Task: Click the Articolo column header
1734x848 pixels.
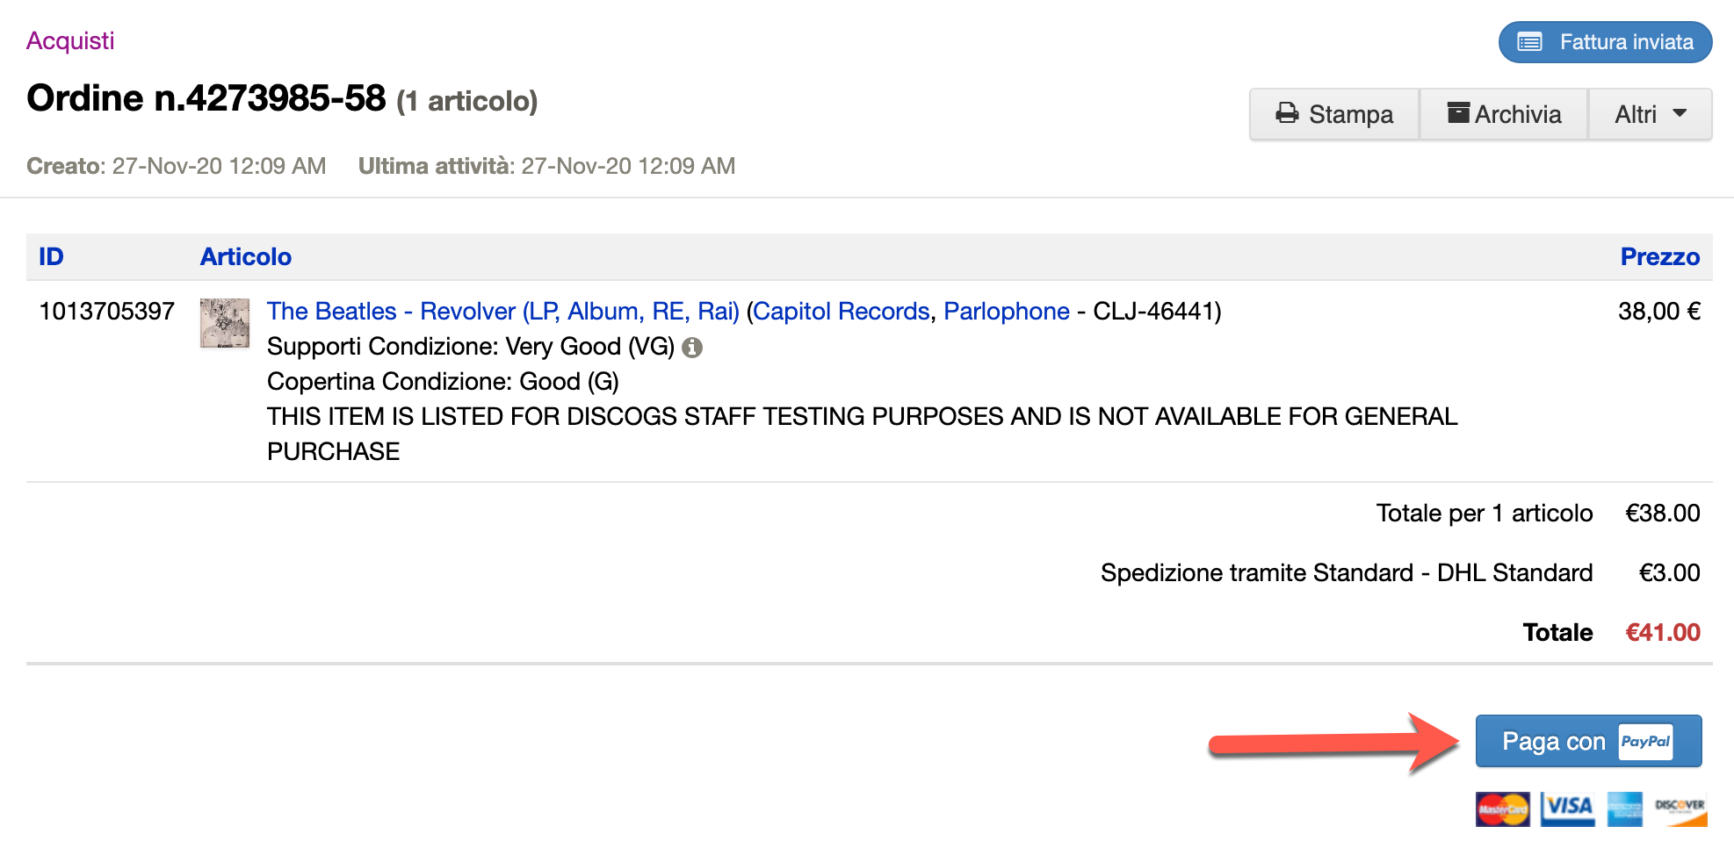Action: [246, 257]
